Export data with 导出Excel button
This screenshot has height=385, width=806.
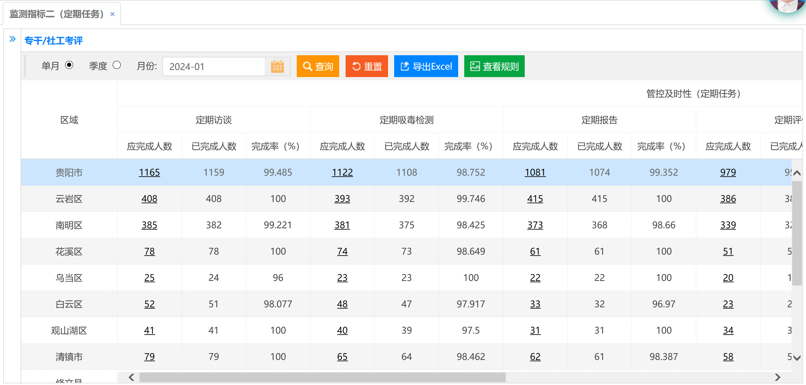point(426,66)
